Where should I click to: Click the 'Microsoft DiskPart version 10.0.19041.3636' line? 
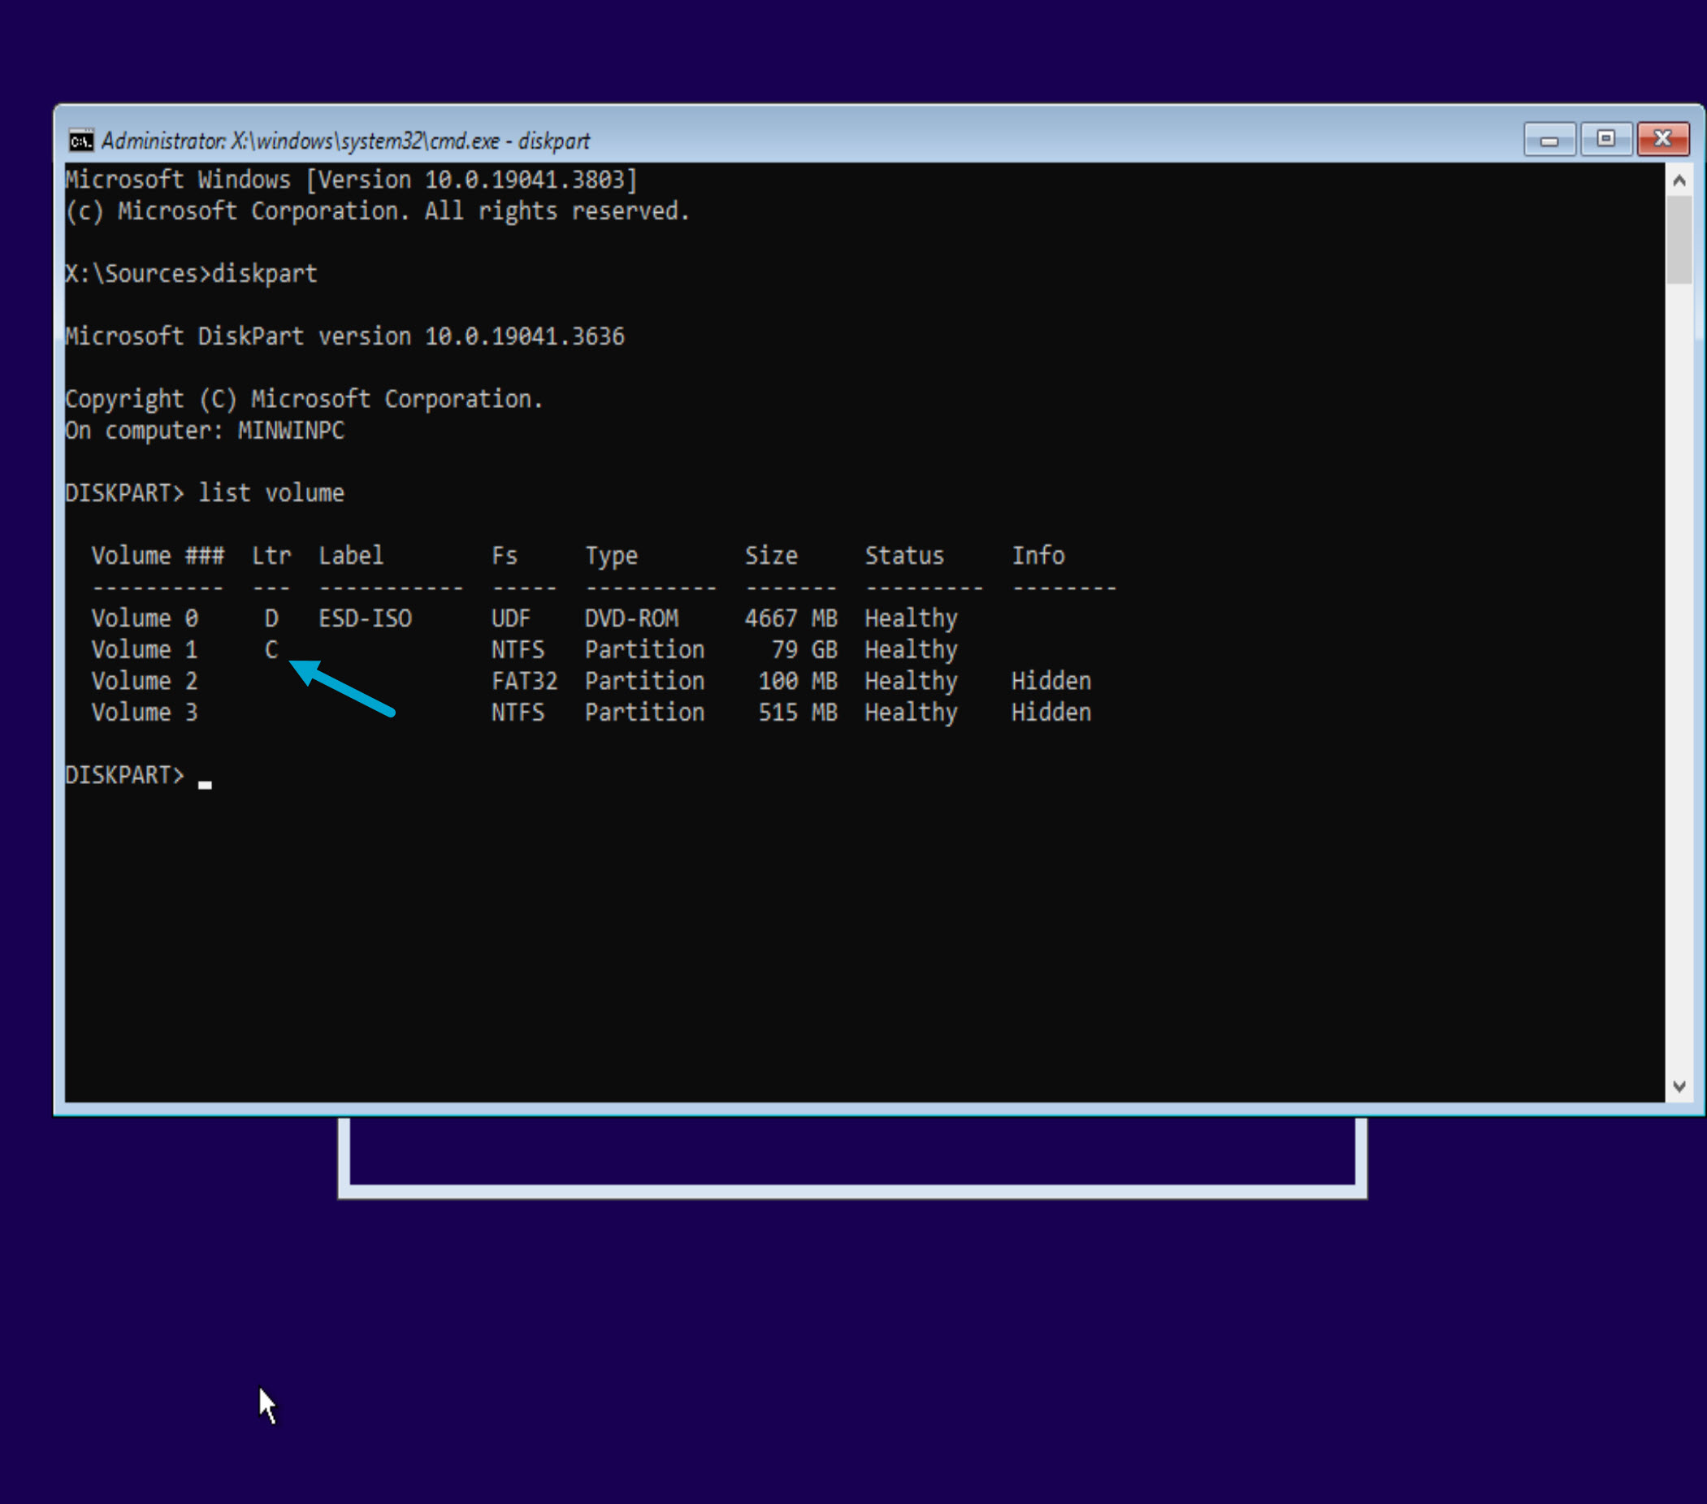click(x=345, y=336)
